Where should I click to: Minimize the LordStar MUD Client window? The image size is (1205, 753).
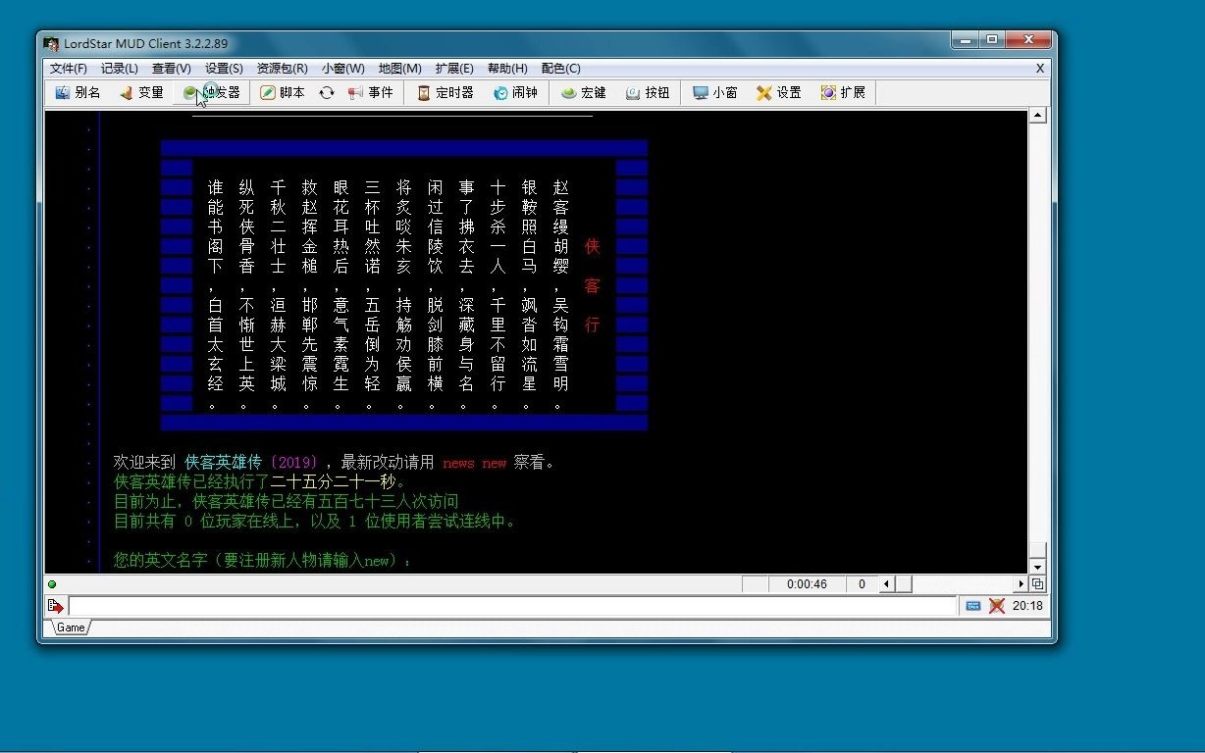pos(965,40)
